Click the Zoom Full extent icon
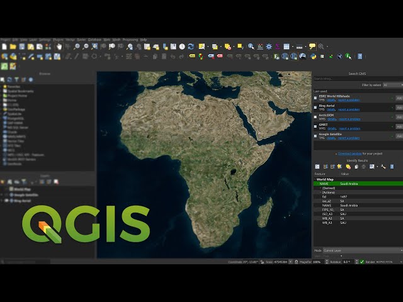403x302 pixels. pos(94,47)
